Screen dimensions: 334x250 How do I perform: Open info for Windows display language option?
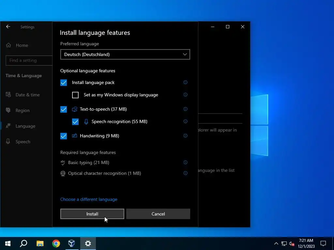pos(185,95)
